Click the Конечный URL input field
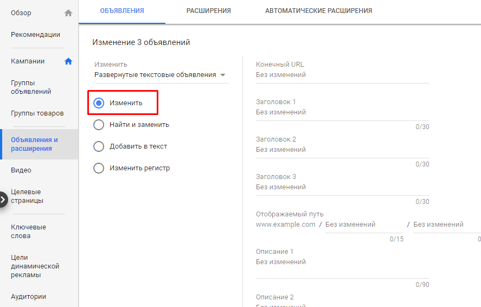 coord(342,75)
